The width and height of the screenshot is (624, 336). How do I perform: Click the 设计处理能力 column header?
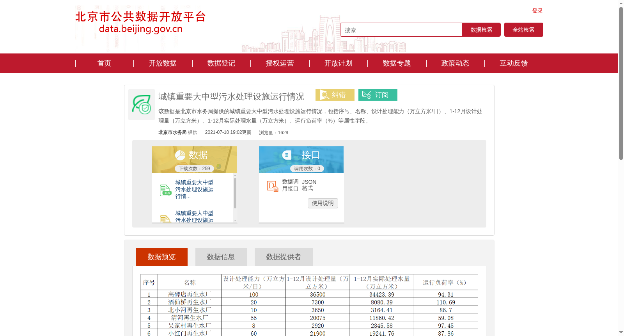coord(253,283)
